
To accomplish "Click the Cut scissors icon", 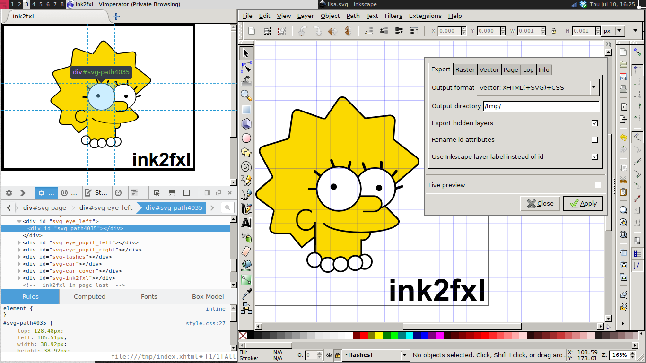I will click(x=623, y=180).
